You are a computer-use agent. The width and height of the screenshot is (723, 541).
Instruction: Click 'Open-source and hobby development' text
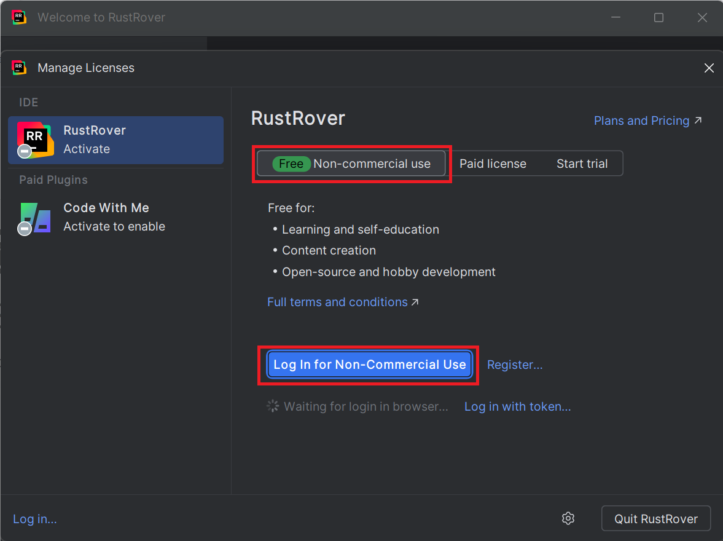tap(389, 272)
